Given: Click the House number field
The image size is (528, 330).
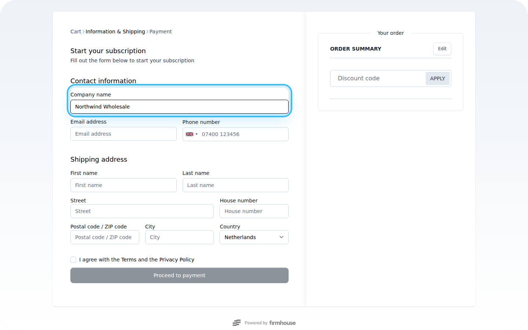Looking at the screenshot, I should point(254,211).
